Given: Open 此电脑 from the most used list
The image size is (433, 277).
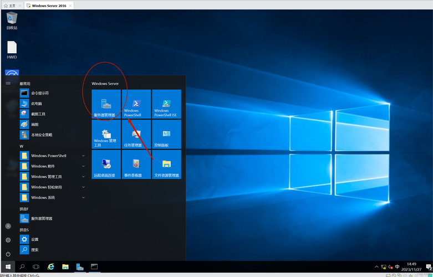Looking at the screenshot, I should pyautogui.click(x=53, y=104).
